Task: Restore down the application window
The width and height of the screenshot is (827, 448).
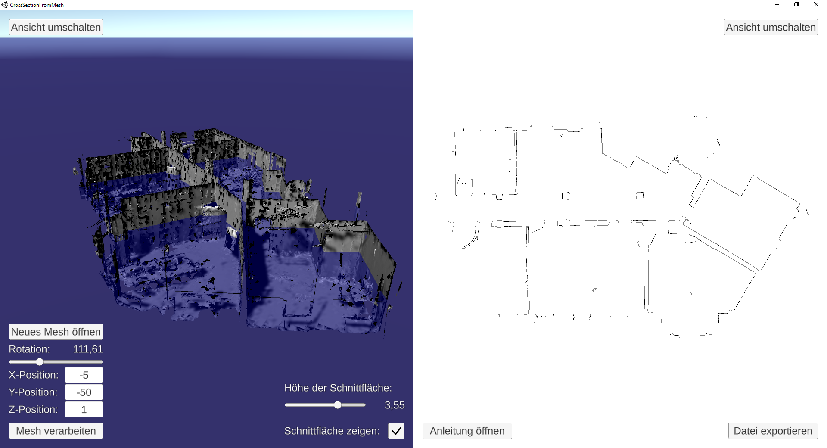Action: [796, 5]
